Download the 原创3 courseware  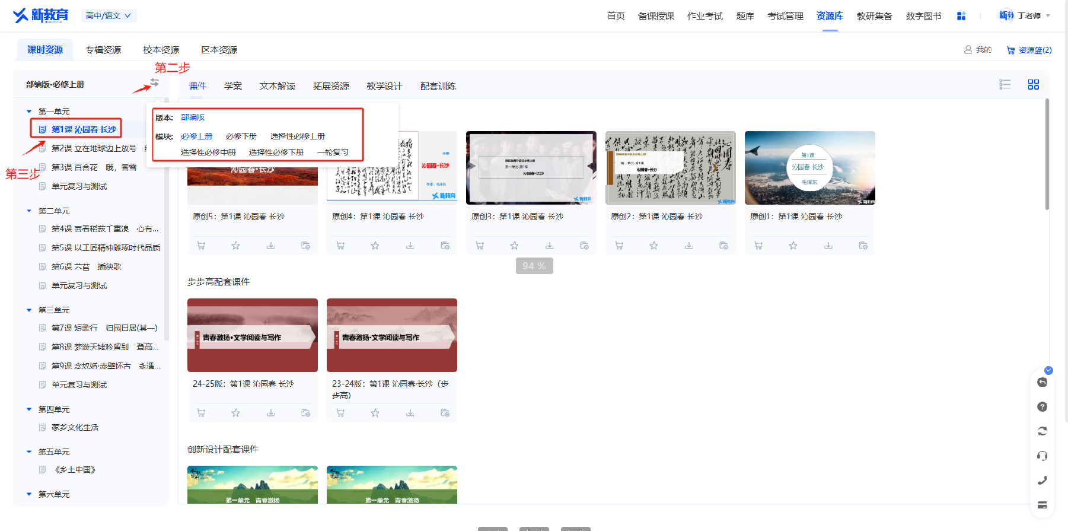(x=549, y=246)
